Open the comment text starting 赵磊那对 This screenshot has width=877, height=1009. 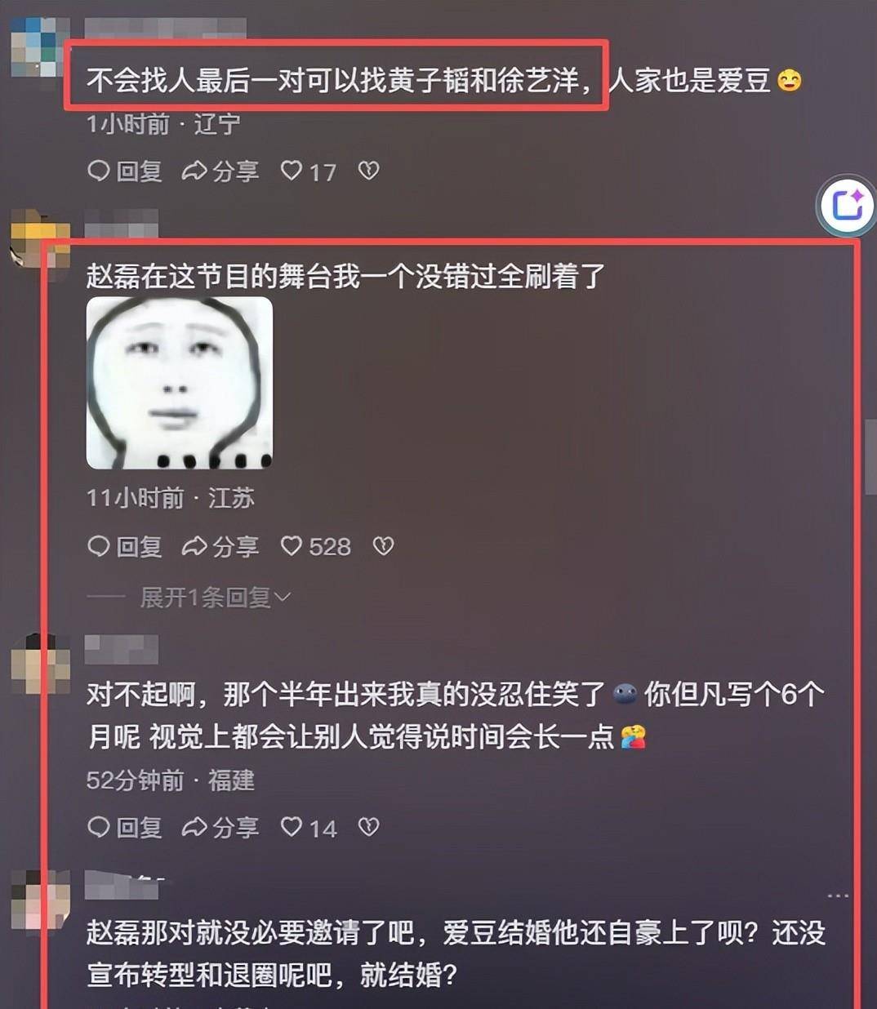[x=456, y=953]
